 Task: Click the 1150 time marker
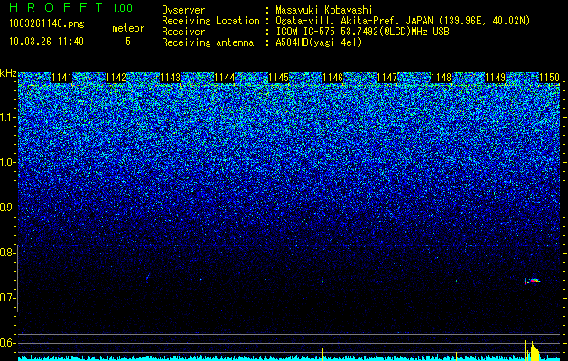[549, 78]
